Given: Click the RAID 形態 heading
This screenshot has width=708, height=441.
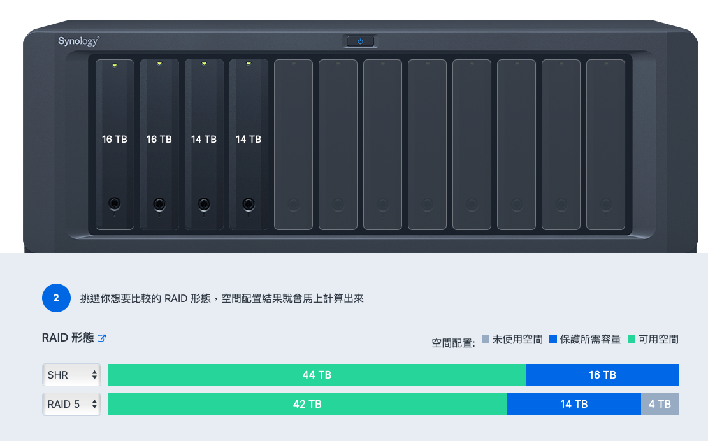Looking at the screenshot, I should 68,338.
